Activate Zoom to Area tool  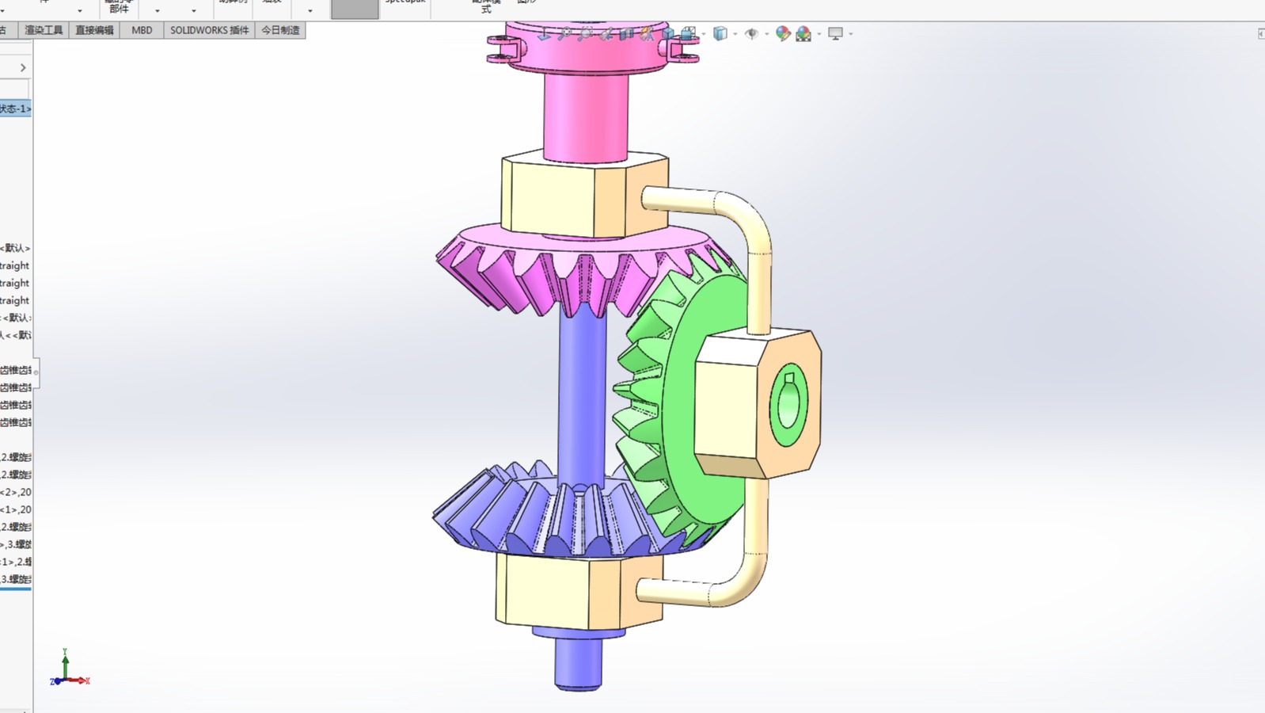[585, 34]
